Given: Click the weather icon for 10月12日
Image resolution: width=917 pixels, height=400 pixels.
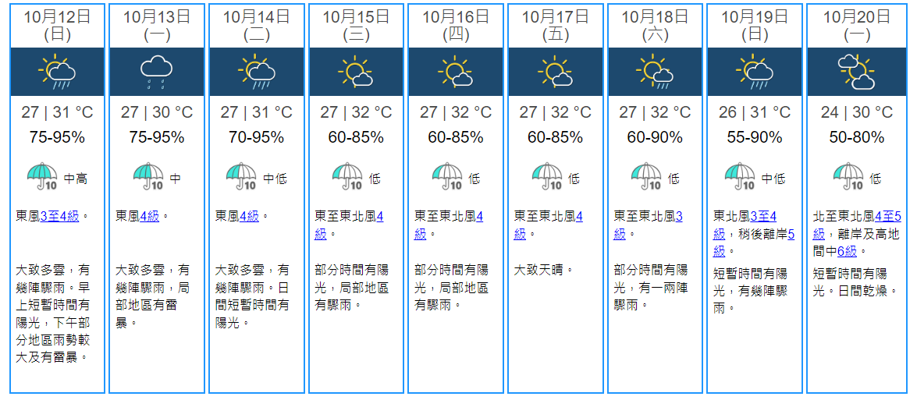Looking at the screenshot, I should (x=57, y=72).
